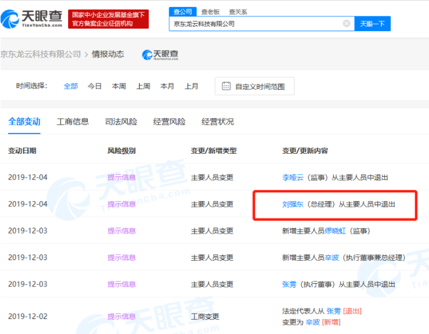Clear the search box with the X icon
Screen dimensions: 429x334
click(346, 24)
